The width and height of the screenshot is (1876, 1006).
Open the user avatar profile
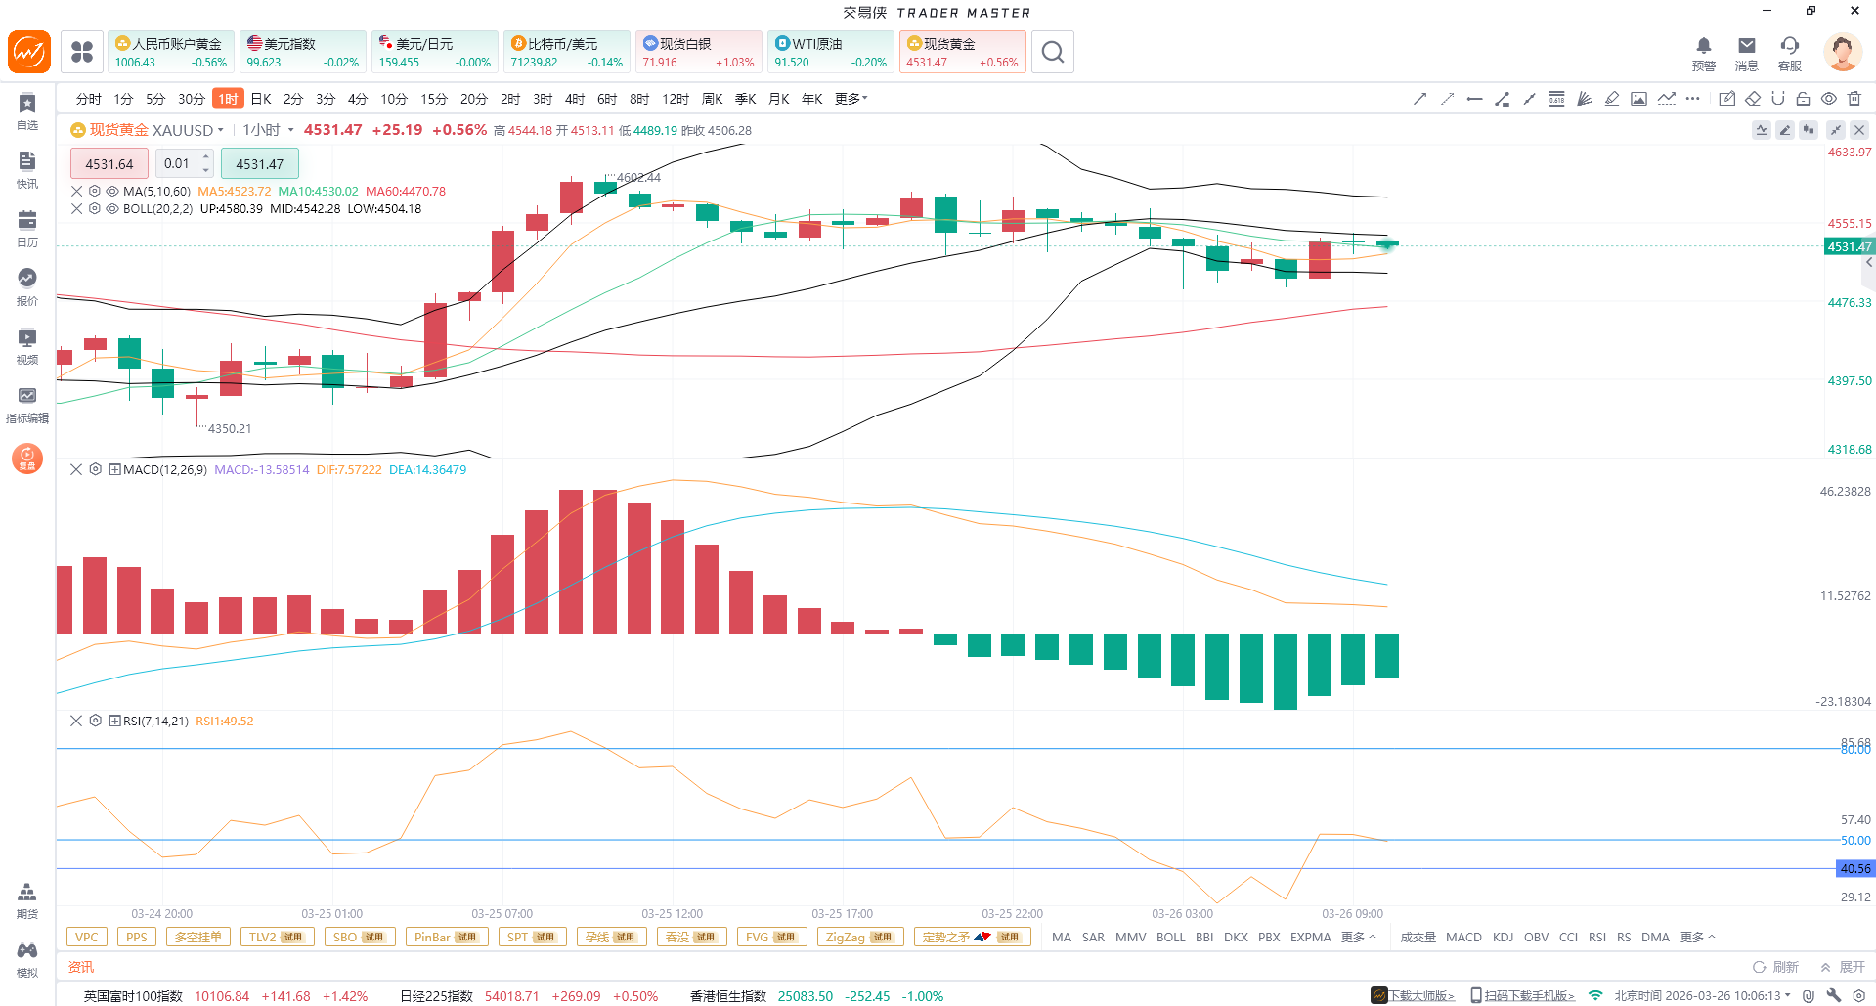1843,52
